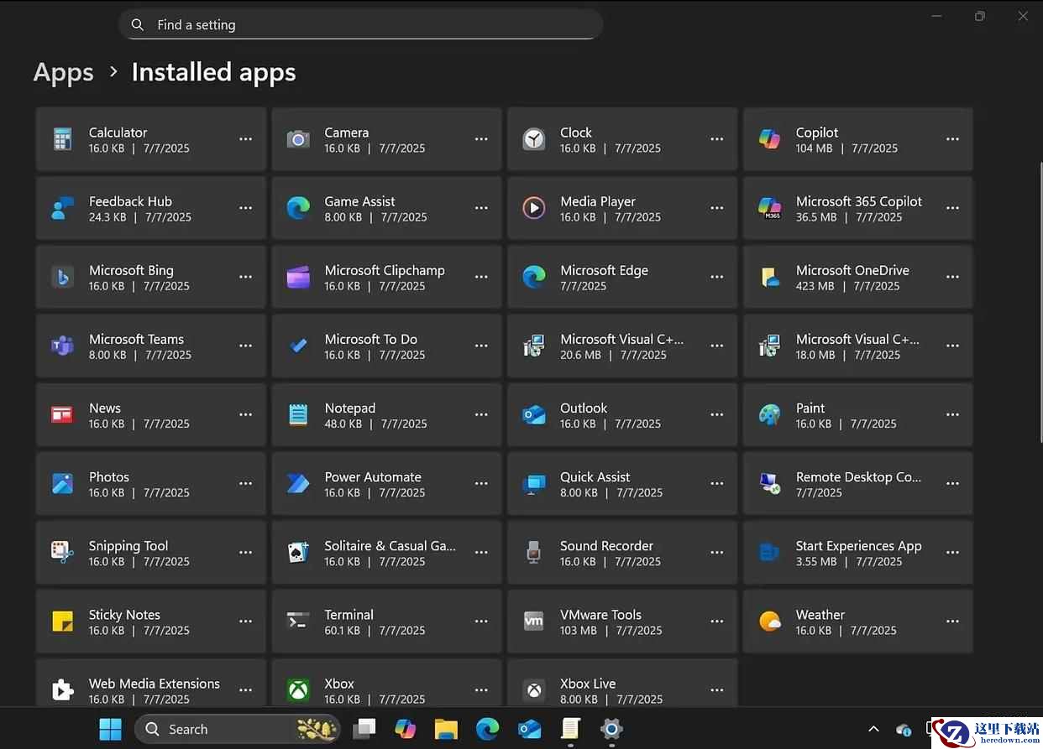This screenshot has height=749, width=1043.
Task: Click the Clock app icon
Action: [x=534, y=139]
